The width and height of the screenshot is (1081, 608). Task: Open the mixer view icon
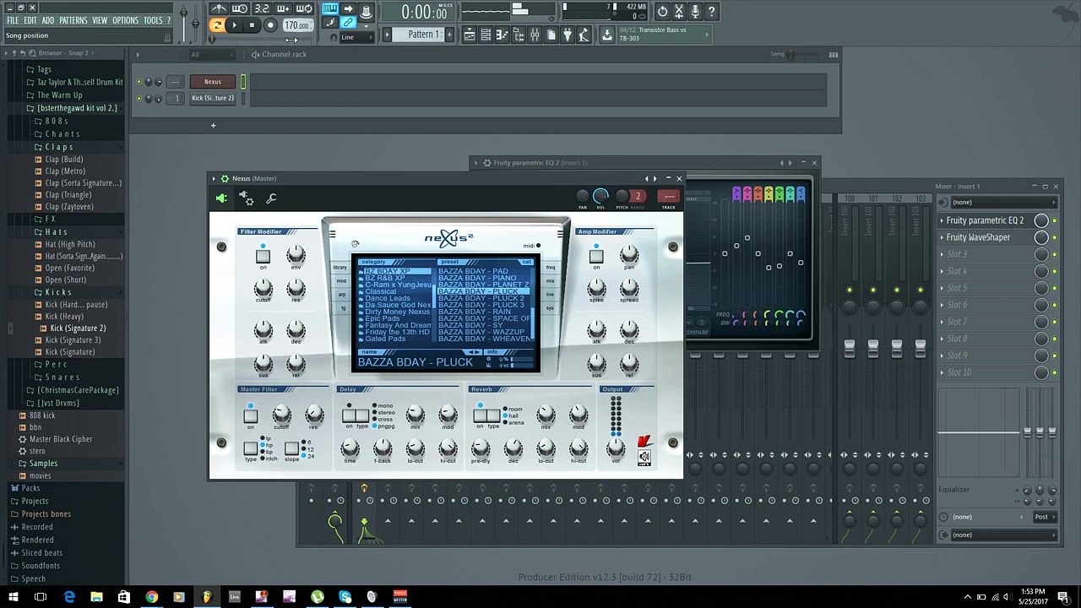click(x=535, y=35)
